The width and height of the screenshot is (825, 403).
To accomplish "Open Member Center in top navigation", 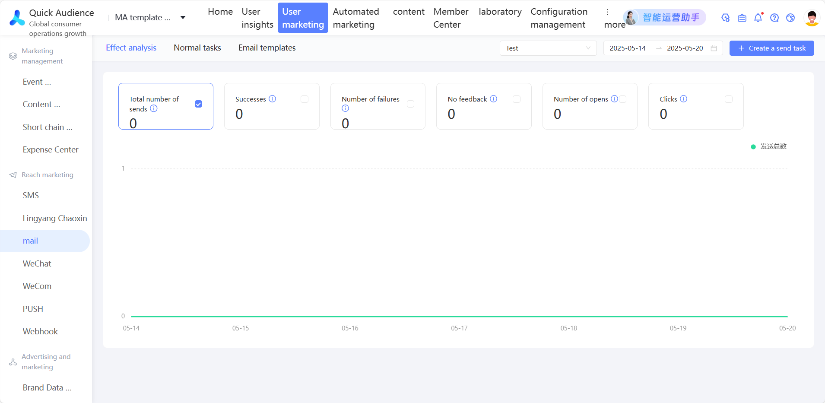I will click(x=451, y=18).
